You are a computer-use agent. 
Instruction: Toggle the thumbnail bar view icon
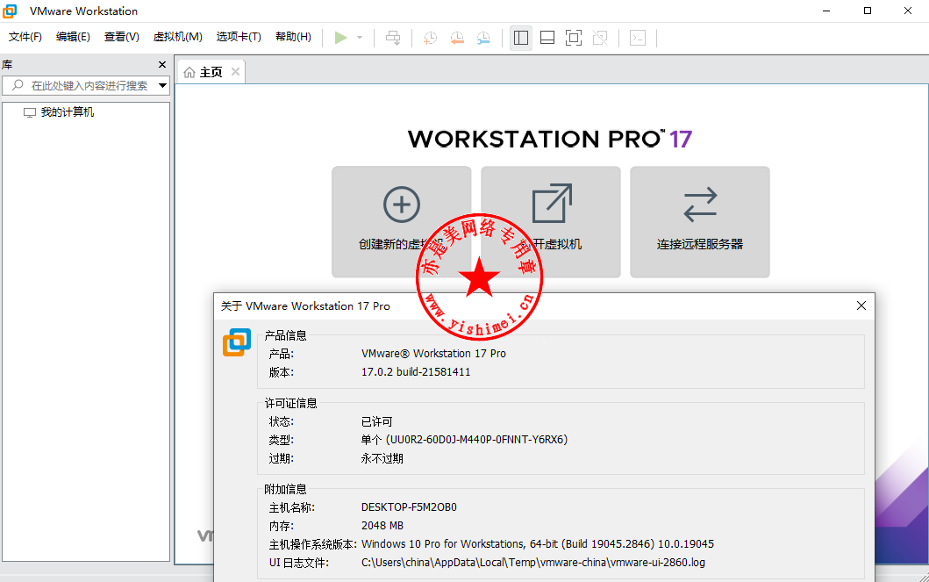click(x=547, y=38)
